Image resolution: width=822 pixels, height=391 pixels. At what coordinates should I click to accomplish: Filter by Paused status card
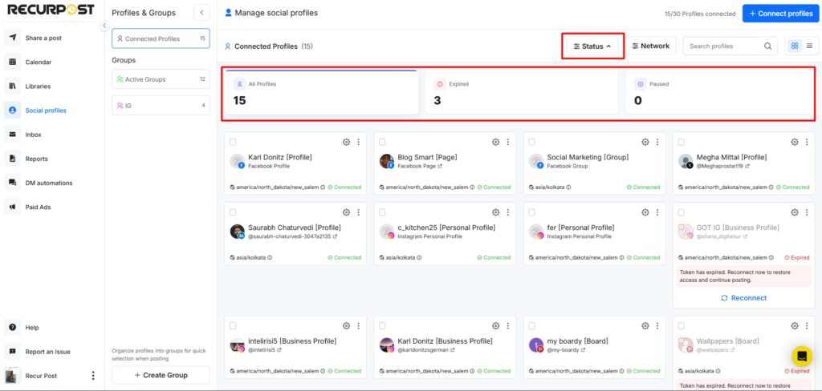point(720,92)
